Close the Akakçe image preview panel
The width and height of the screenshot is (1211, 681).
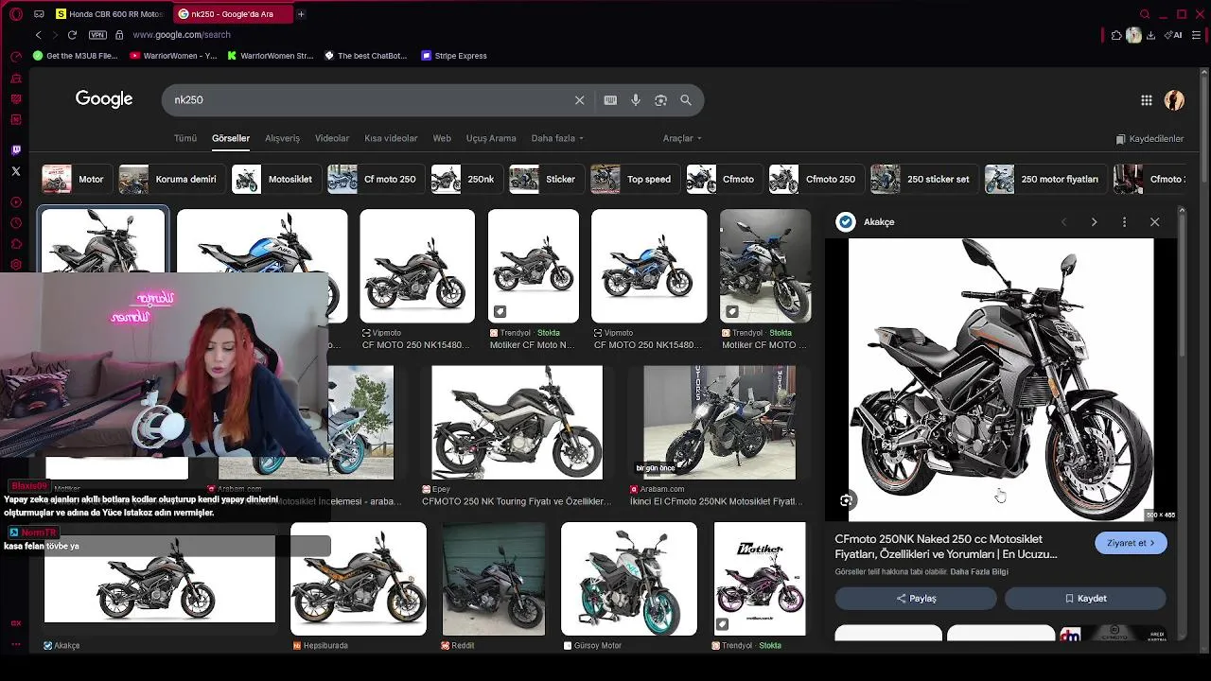[1154, 222]
